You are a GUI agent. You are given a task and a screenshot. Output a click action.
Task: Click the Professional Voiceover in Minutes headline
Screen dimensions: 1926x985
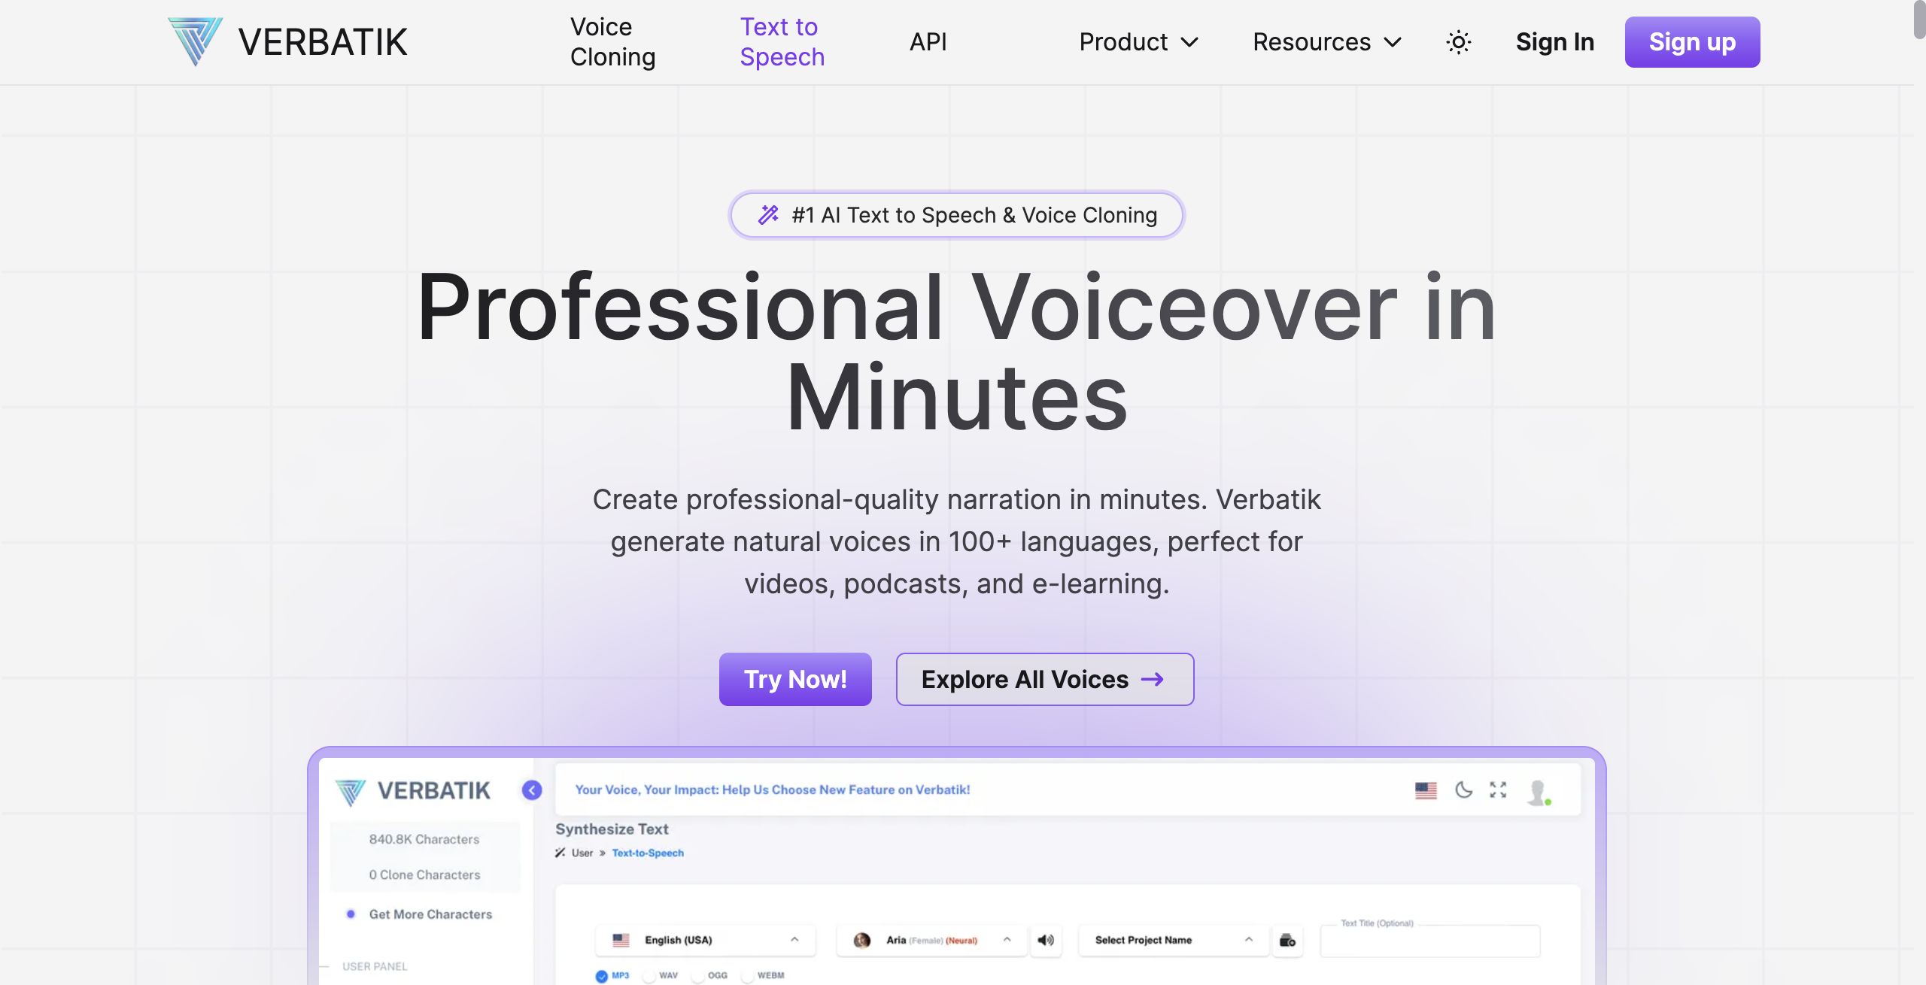(956, 351)
